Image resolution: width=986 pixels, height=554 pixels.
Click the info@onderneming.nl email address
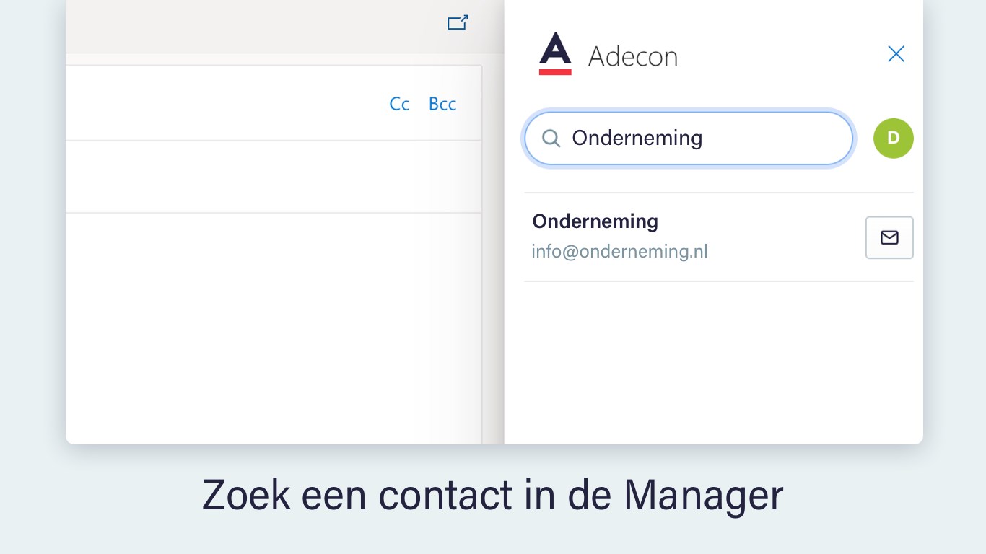pyautogui.click(x=619, y=252)
